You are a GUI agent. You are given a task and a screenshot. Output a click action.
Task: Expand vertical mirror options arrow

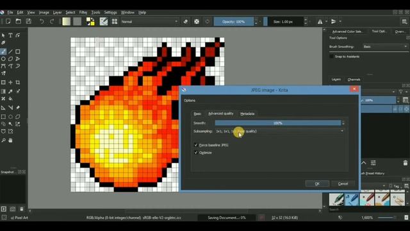(x=340, y=21)
